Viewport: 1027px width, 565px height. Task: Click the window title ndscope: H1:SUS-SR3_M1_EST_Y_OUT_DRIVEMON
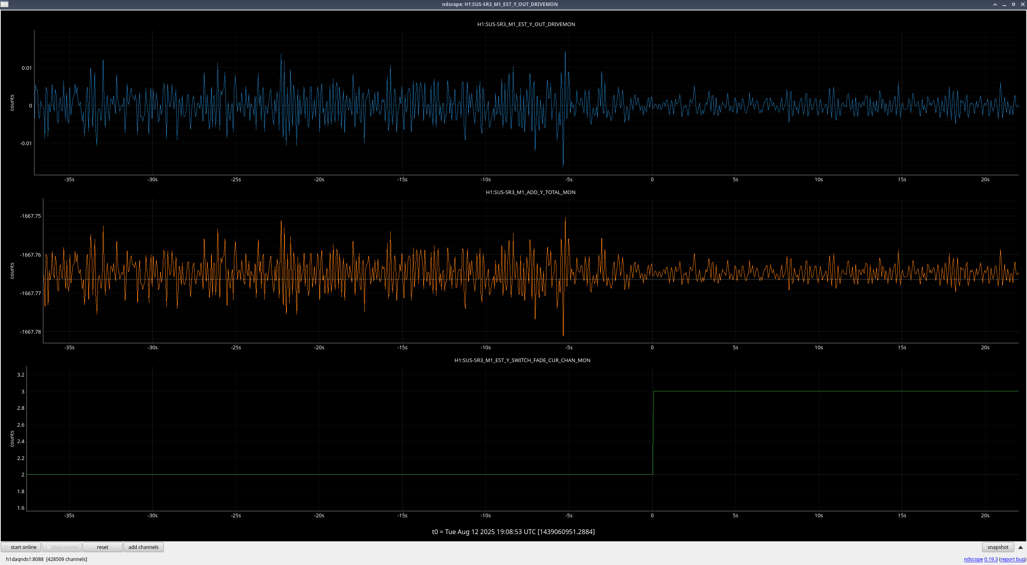pyautogui.click(x=500, y=4)
